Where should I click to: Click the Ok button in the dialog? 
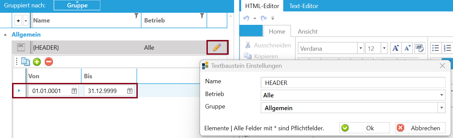click(365, 128)
